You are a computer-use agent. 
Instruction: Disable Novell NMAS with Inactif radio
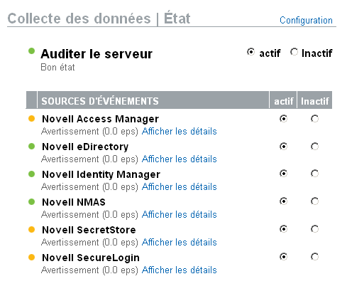point(314,201)
